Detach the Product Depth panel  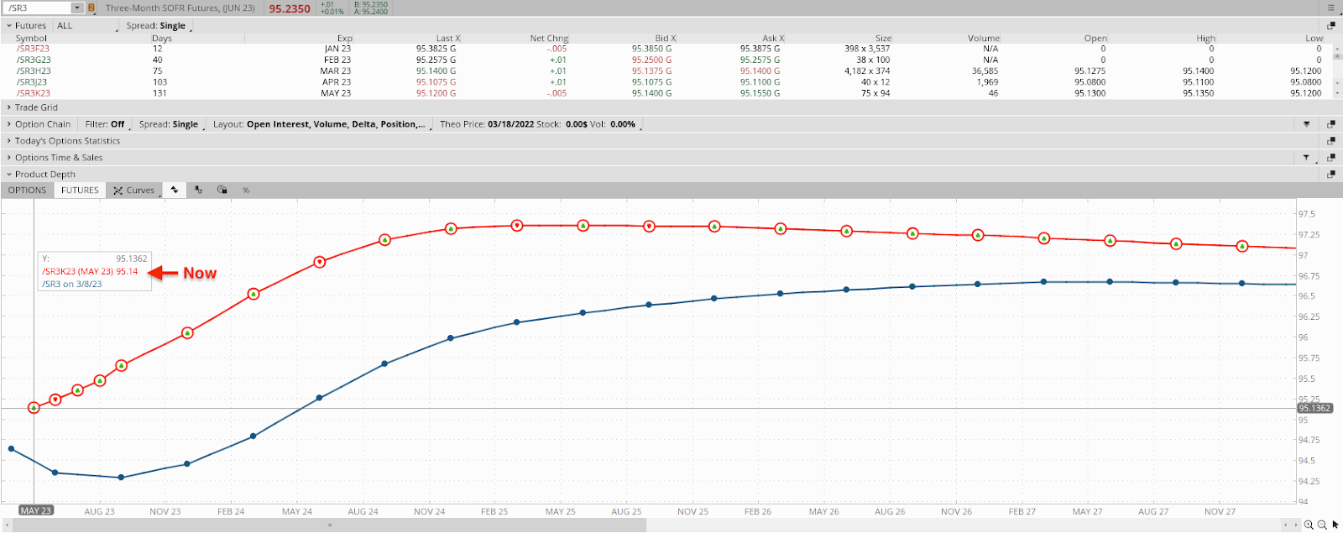click(x=1330, y=175)
